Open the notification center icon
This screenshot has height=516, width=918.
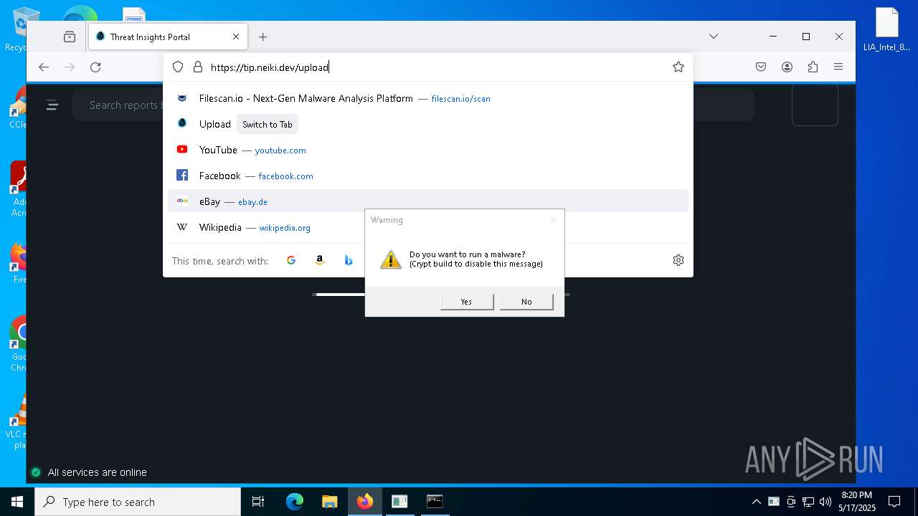coord(894,502)
